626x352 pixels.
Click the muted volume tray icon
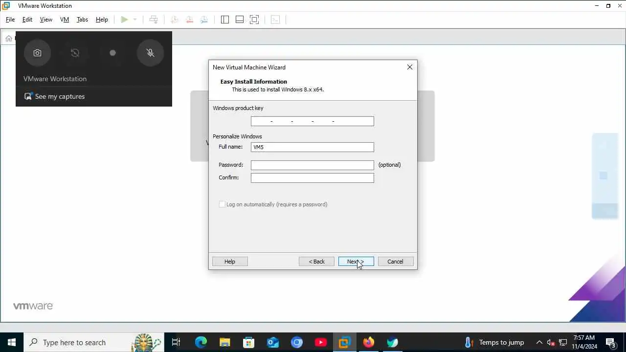[551, 342]
